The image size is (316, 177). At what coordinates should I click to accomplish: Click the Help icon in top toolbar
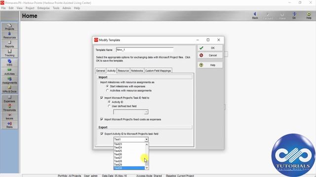[309, 15]
